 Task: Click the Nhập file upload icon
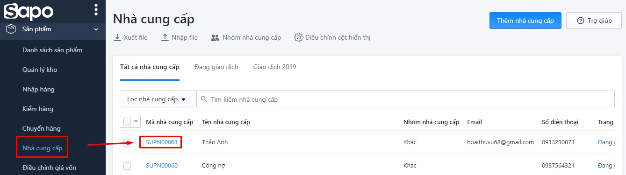tap(165, 37)
